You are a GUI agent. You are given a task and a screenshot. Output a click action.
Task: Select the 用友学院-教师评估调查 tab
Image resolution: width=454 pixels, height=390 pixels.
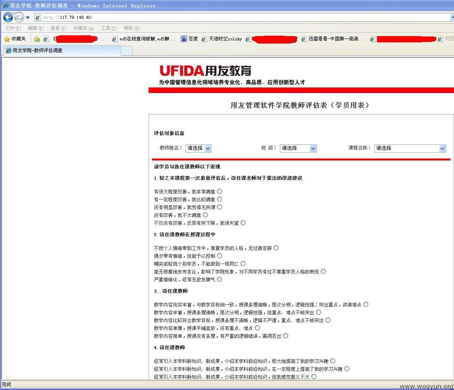coord(62,50)
